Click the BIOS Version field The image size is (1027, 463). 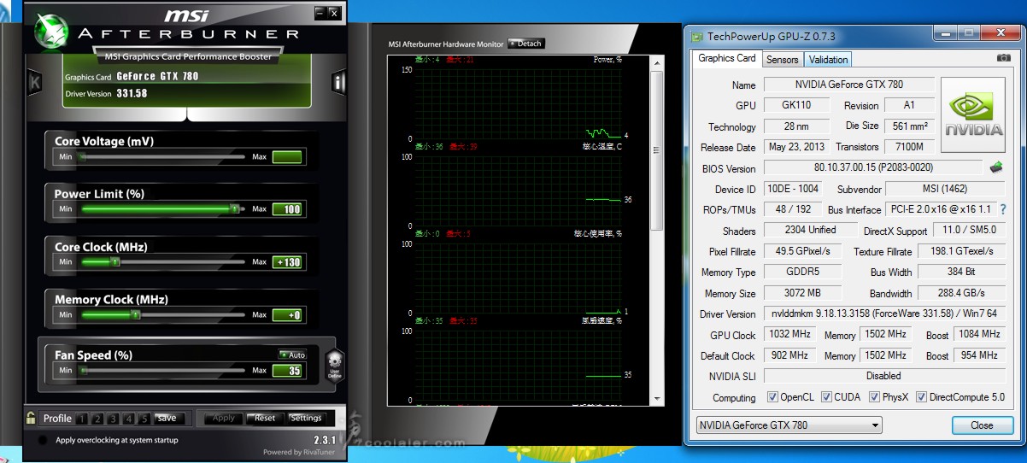coord(873,168)
